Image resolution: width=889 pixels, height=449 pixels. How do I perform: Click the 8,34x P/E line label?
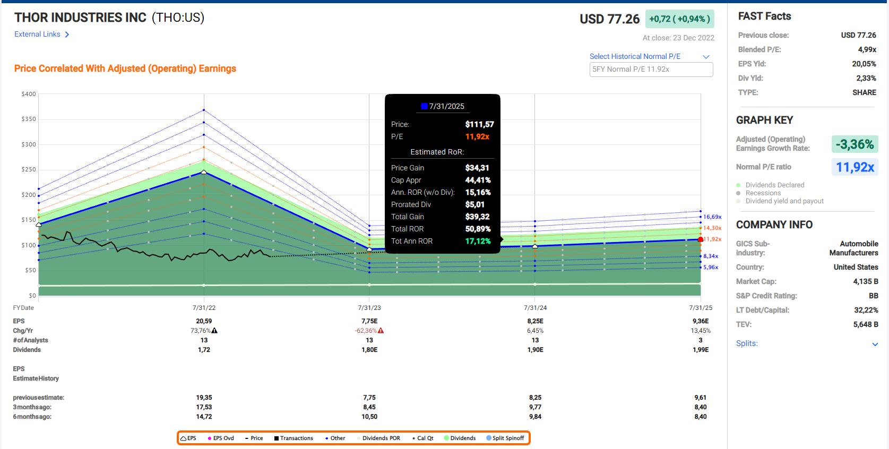pyautogui.click(x=711, y=256)
